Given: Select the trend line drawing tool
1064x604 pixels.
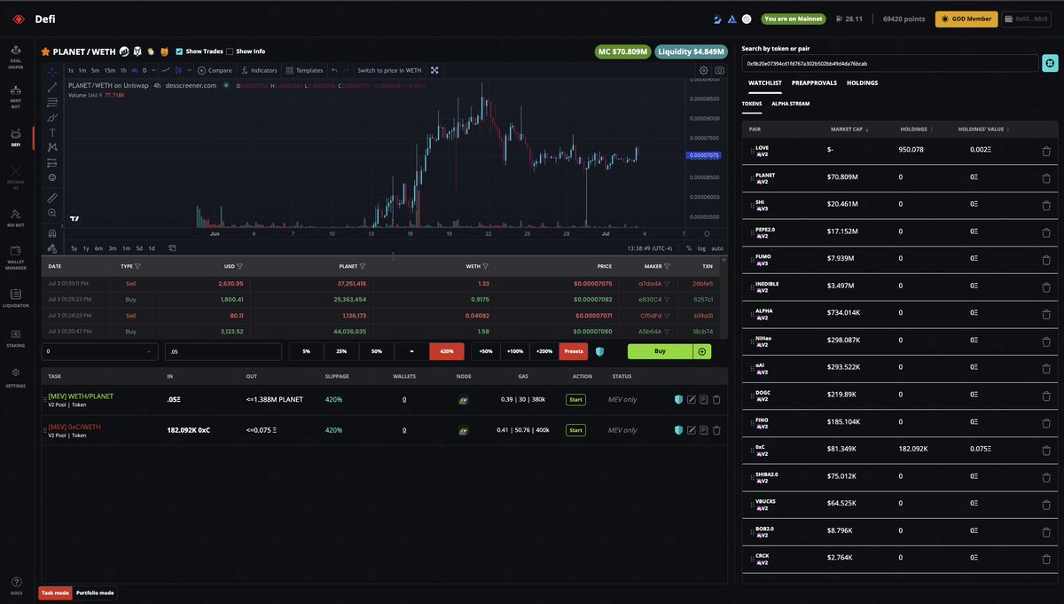Looking at the screenshot, I should point(52,87).
